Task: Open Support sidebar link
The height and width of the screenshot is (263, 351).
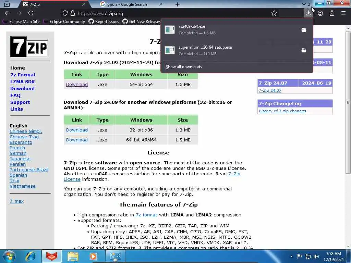Action: (x=20, y=102)
